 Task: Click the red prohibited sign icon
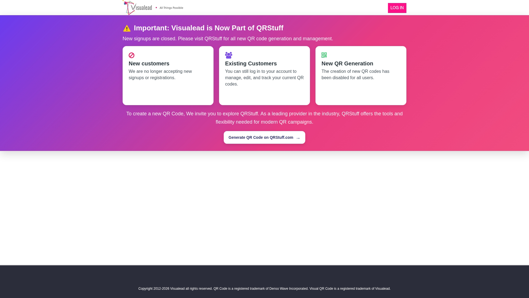(131, 55)
